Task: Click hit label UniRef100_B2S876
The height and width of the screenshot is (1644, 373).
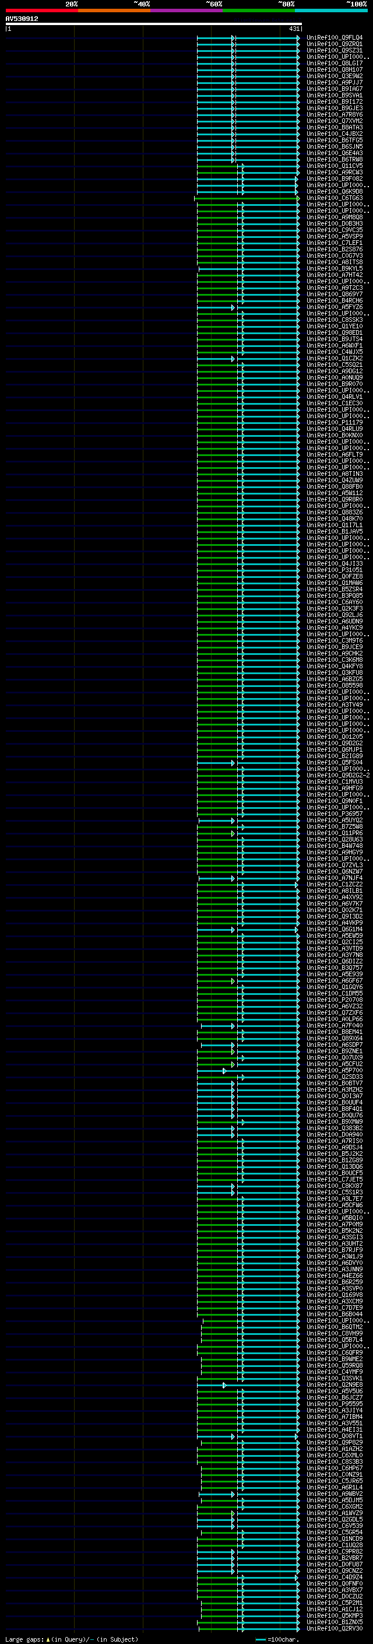Action: point(335,250)
